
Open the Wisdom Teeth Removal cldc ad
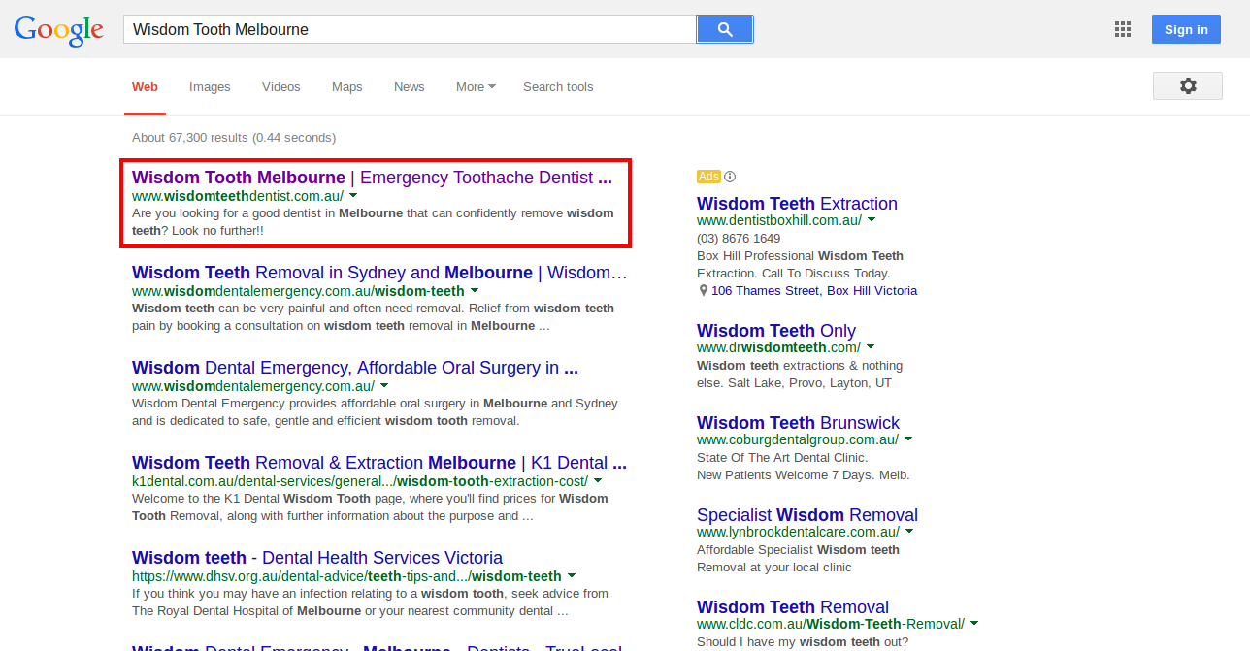click(x=793, y=607)
